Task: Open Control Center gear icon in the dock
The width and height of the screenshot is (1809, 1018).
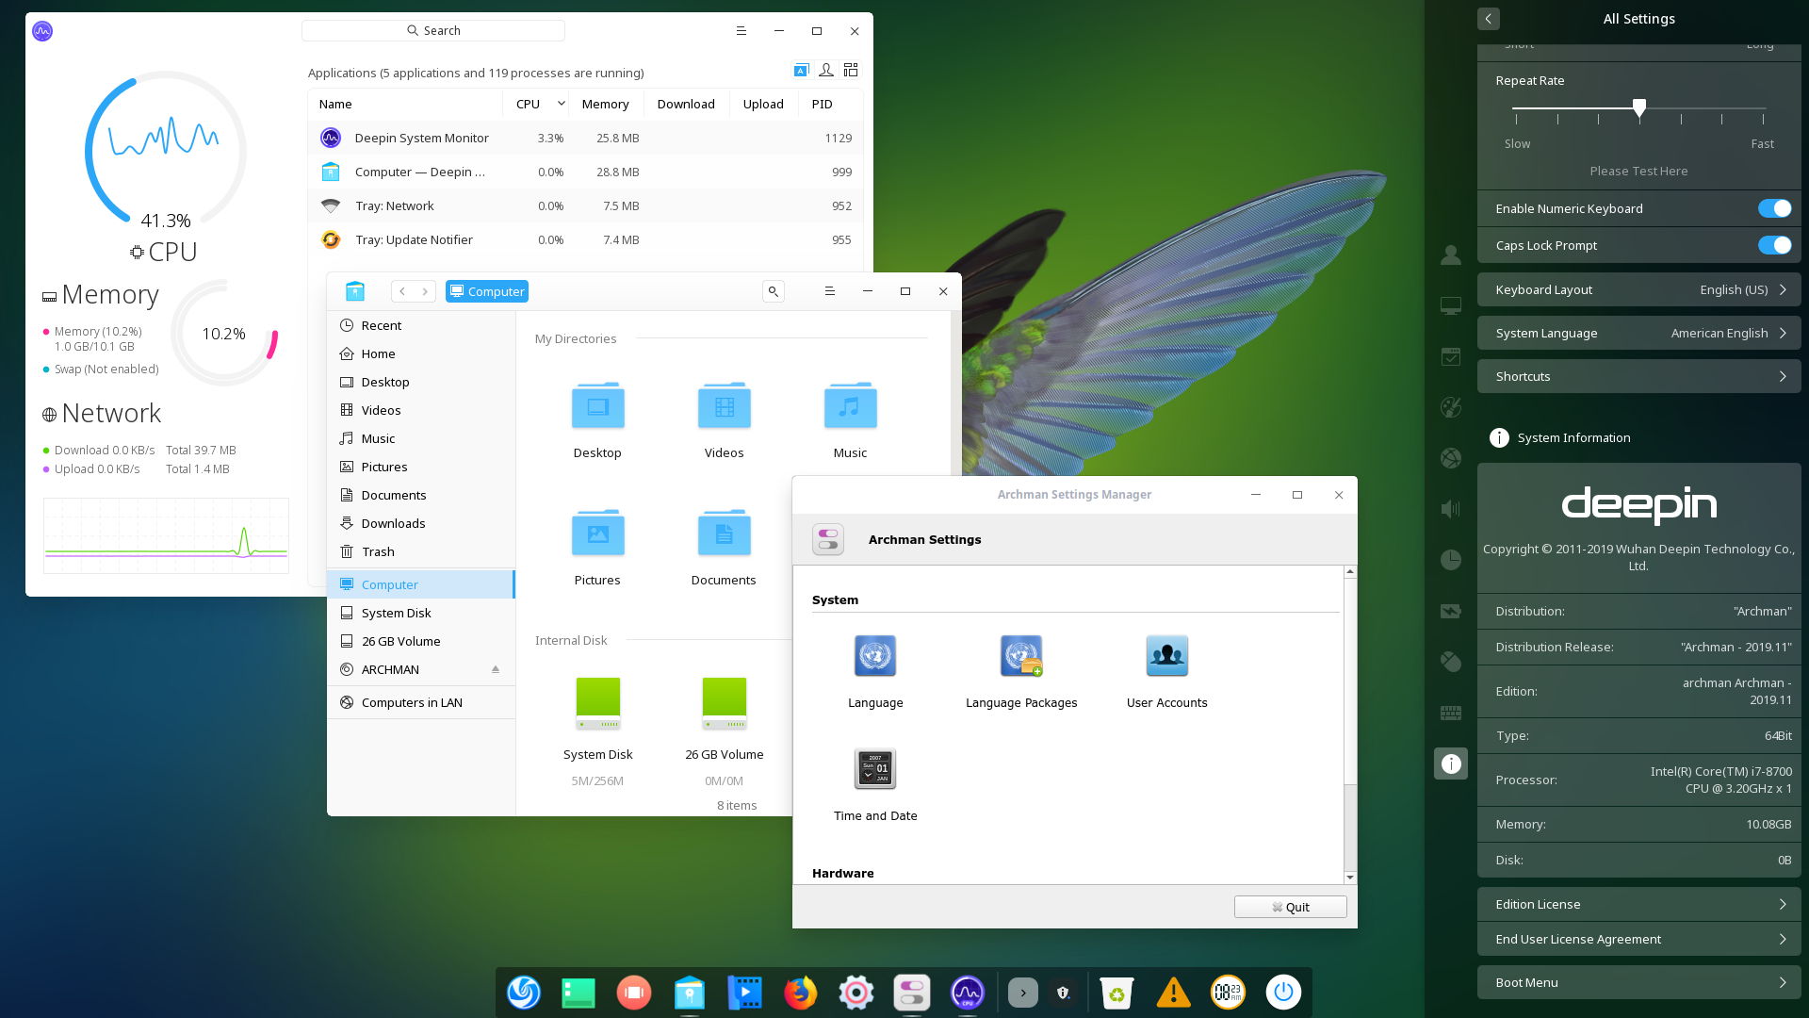Action: (856, 992)
